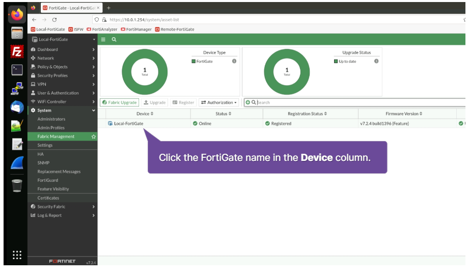
Task: Expand Log & Report menu
Action: coord(63,215)
